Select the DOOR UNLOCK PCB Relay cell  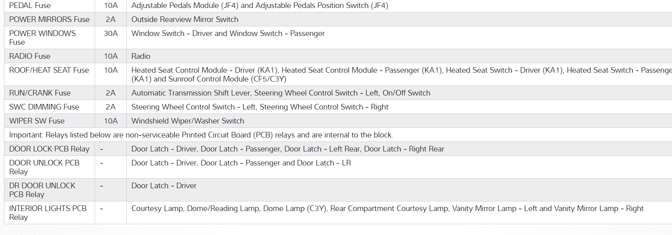(x=44, y=167)
